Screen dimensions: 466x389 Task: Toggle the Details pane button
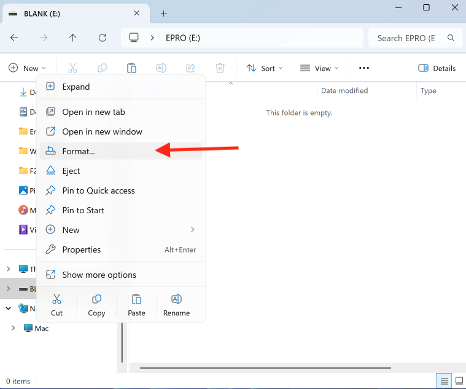pos(437,68)
